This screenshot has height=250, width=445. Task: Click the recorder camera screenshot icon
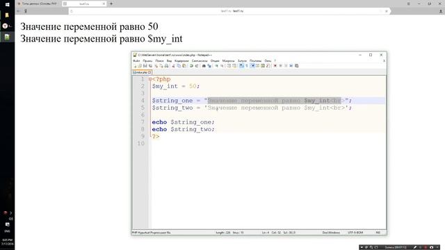(431, 247)
